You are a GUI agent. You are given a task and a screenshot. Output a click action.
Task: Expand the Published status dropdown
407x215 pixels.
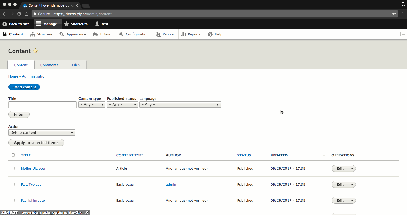coord(122,104)
